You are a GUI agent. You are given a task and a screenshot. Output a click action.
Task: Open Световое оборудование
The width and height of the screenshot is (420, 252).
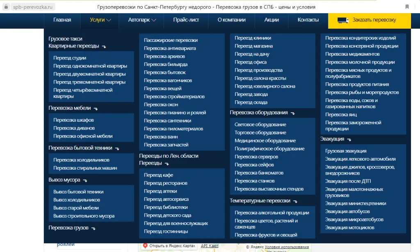click(x=260, y=125)
